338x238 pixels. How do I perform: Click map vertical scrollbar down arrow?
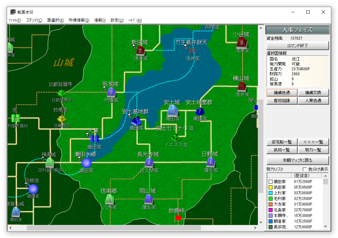tap(261, 222)
